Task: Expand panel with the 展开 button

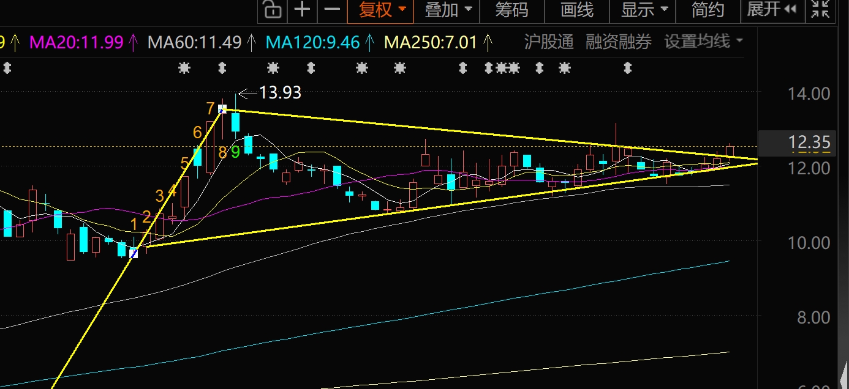Action: coord(771,10)
